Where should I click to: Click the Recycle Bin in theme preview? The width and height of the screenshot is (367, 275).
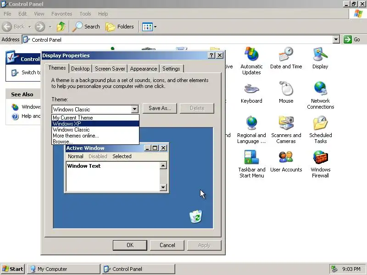[196, 216]
